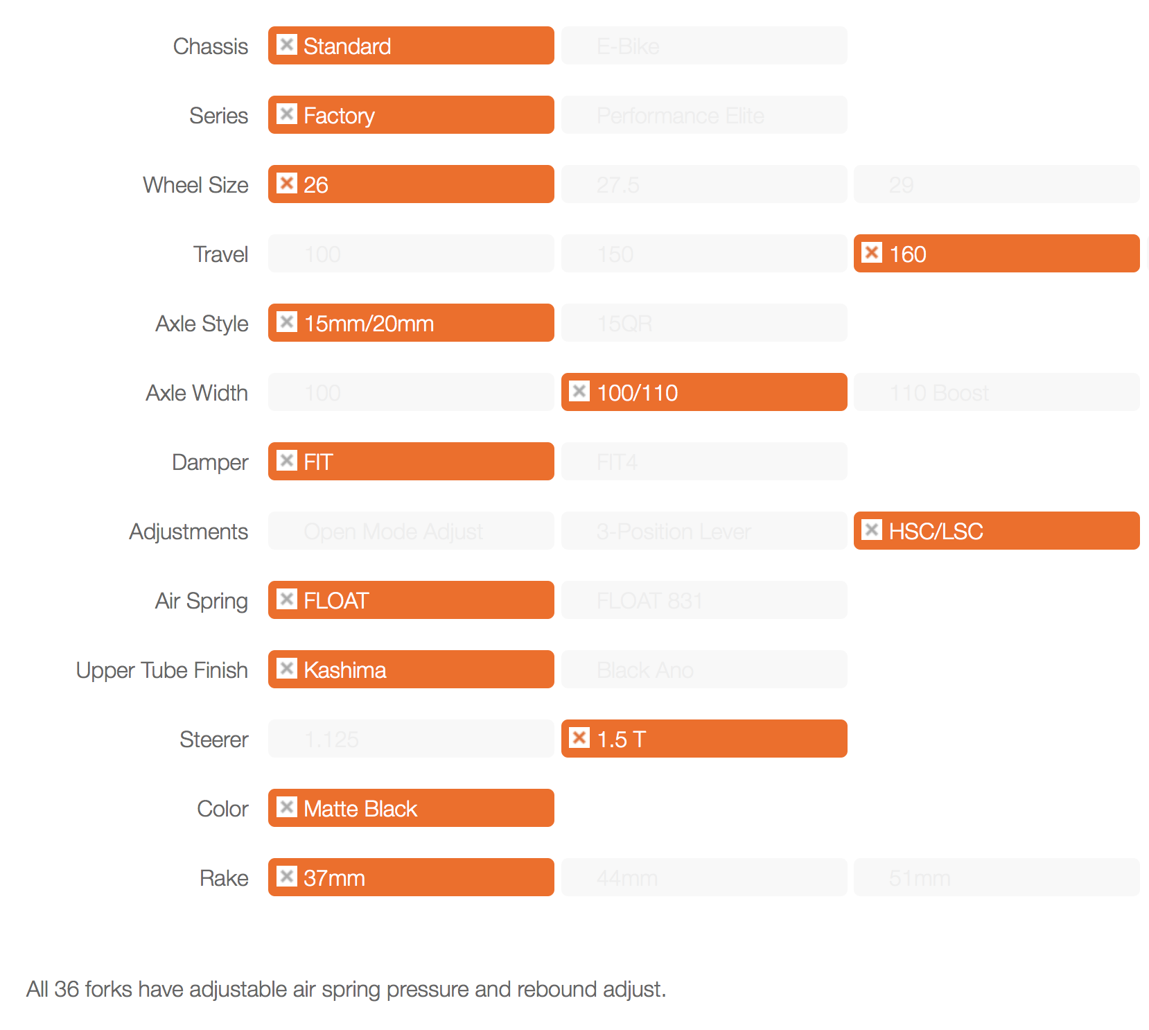Image resolution: width=1149 pixels, height=1030 pixels.
Task: Select the 3-Position Lever adjustment
Action: pyautogui.click(x=703, y=531)
